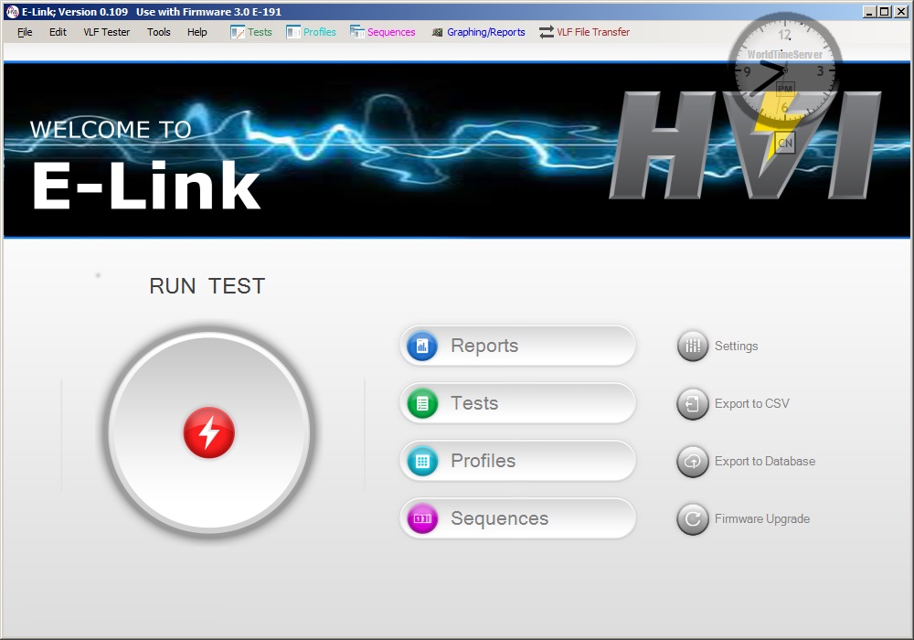
Task: Click the large green Tests button
Action: [x=517, y=403]
